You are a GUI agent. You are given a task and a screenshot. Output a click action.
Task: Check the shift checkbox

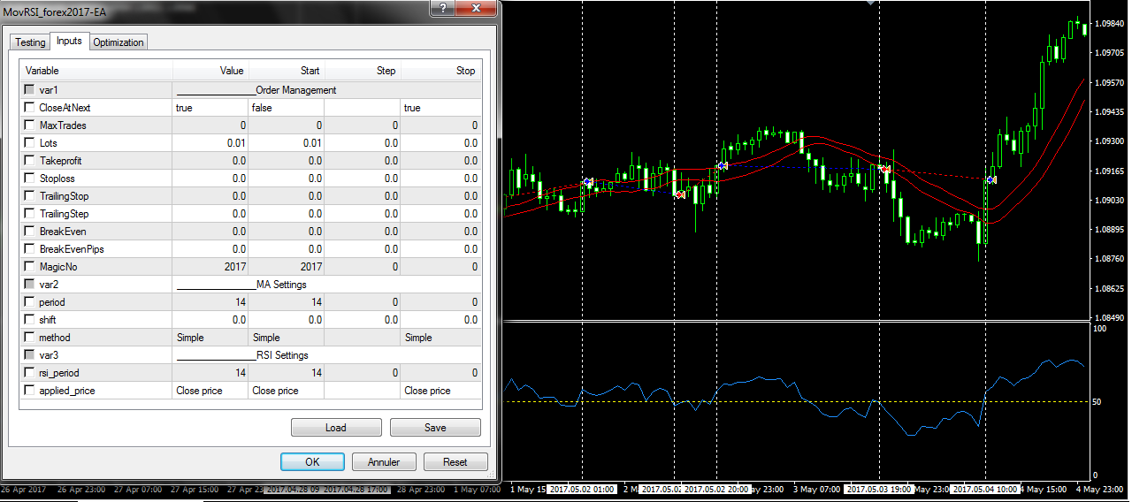[x=30, y=320]
